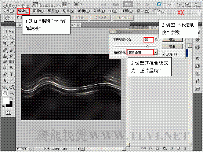The width and height of the screenshot is (203, 152).
Task: Click the 确定 button in Fade dialog
Action: pyautogui.click(x=172, y=40)
